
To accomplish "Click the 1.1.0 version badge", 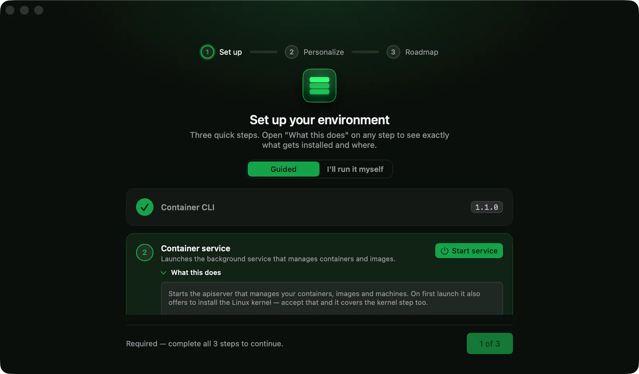I will click(x=487, y=207).
